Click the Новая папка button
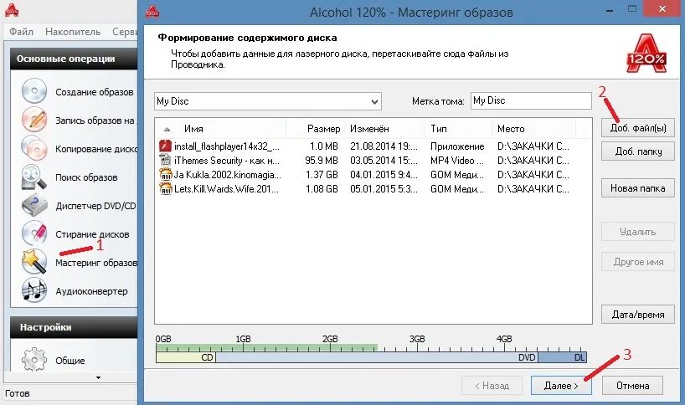This screenshot has height=405, width=685. pos(638,188)
